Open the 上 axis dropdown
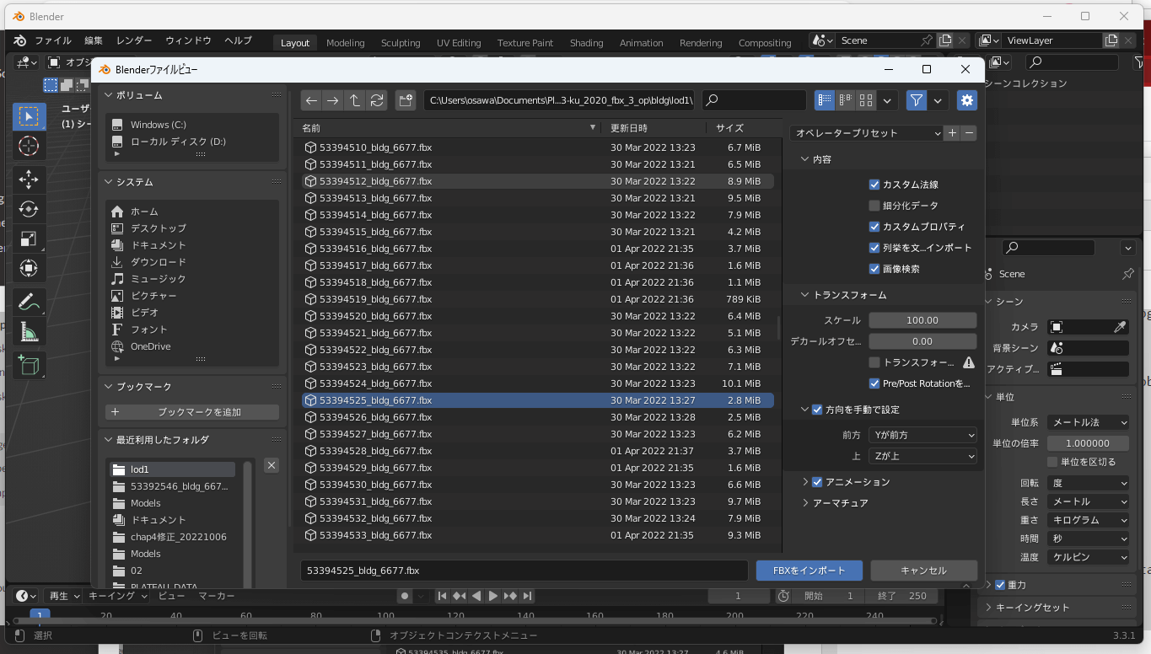The width and height of the screenshot is (1151, 654). tap(922, 456)
